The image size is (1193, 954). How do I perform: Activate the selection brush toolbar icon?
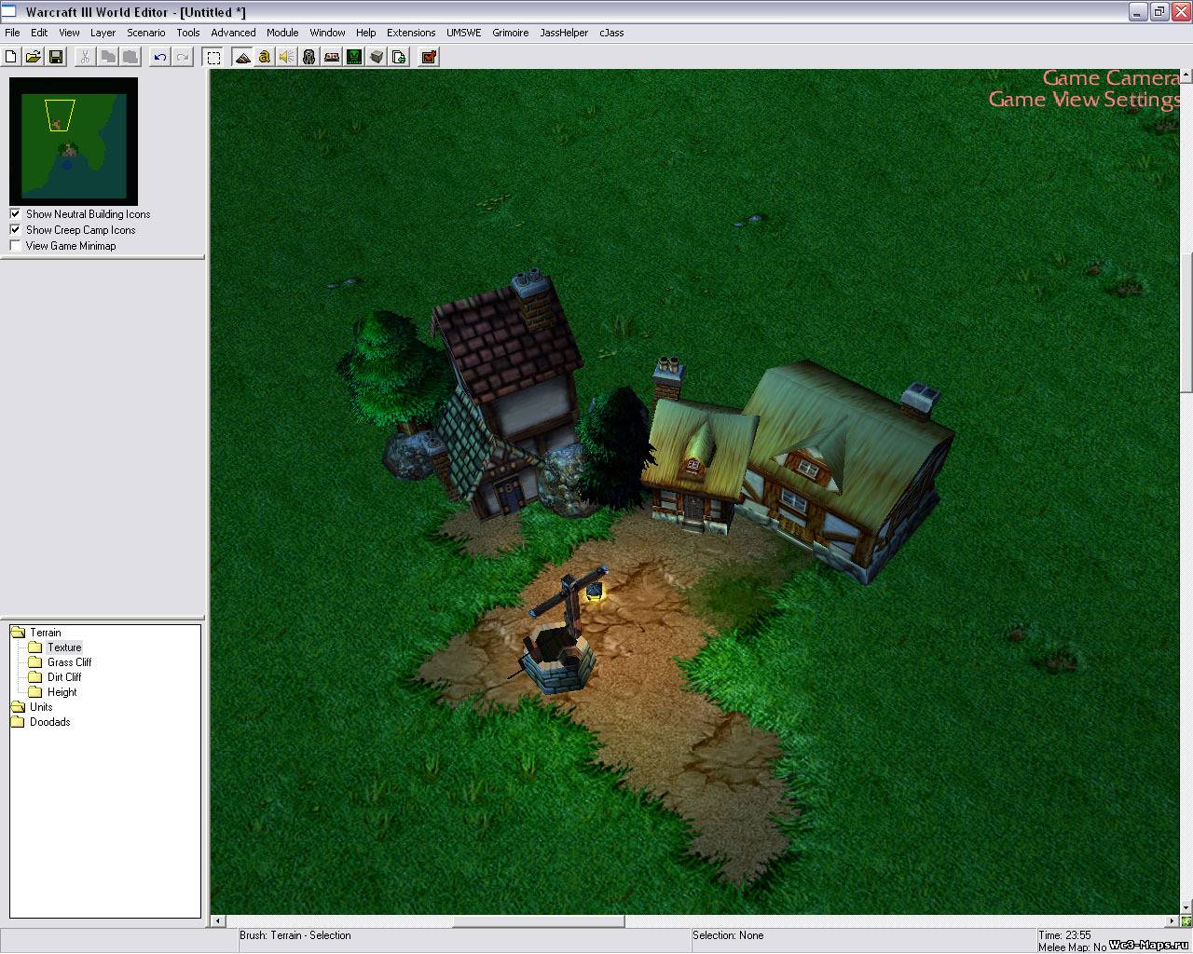pos(213,57)
